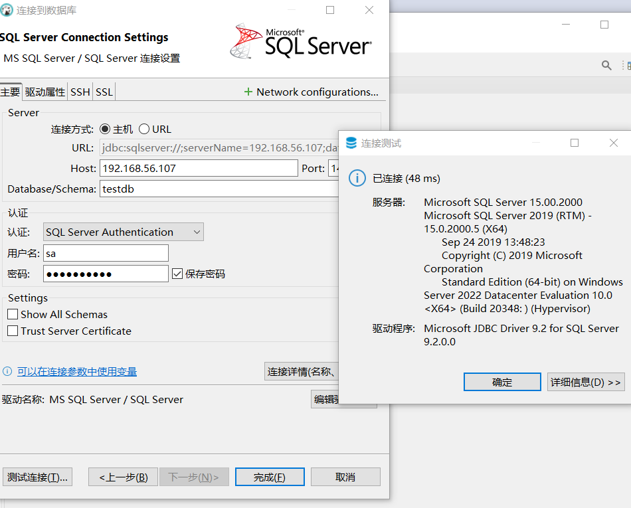This screenshot has height=508, width=631.
Task: Toggle the 保存密码 checkbox
Action: pyautogui.click(x=177, y=274)
